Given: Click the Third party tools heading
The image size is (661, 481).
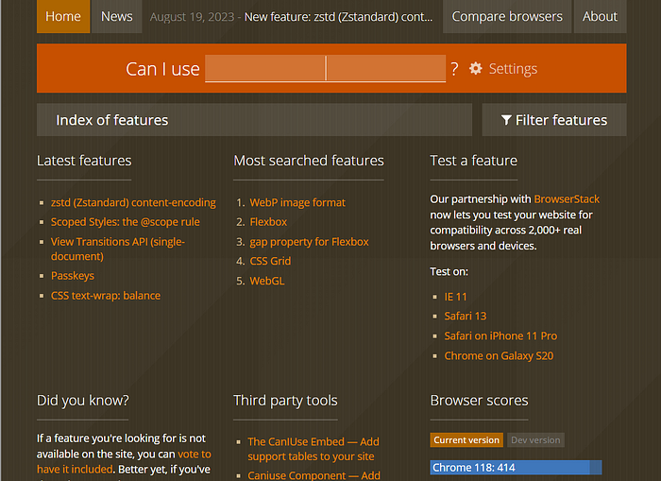Looking at the screenshot, I should click(285, 401).
